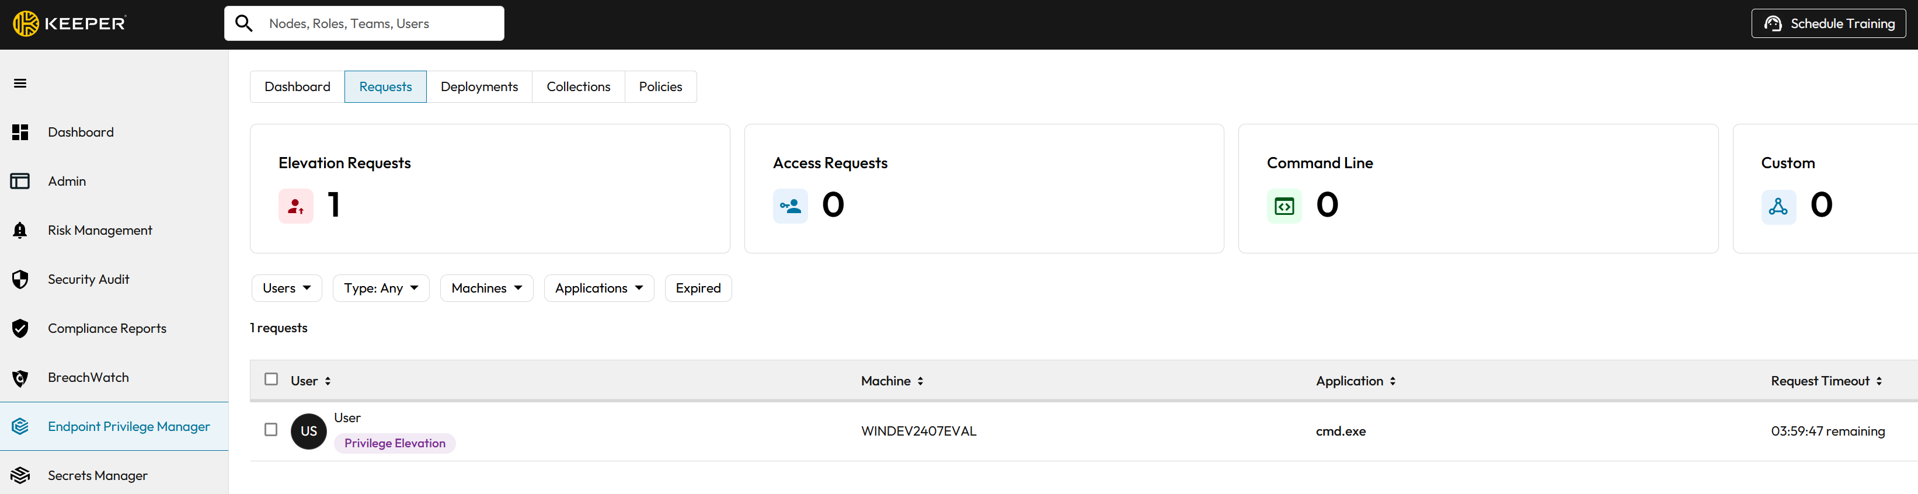The width and height of the screenshot is (1918, 494).
Task: Click the Access Requests blue icon
Action: coord(790,206)
